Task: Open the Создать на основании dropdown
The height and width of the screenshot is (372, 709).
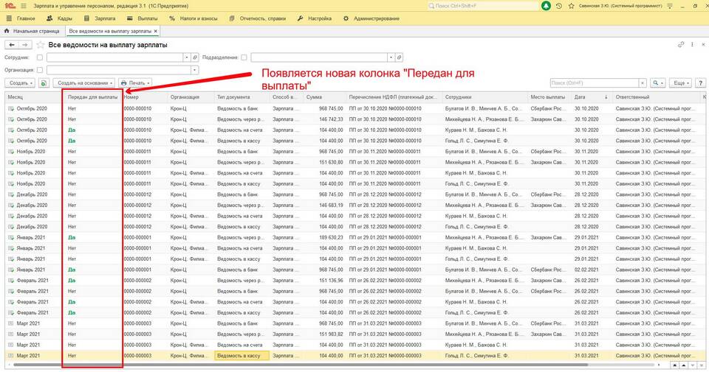Action: pos(84,83)
